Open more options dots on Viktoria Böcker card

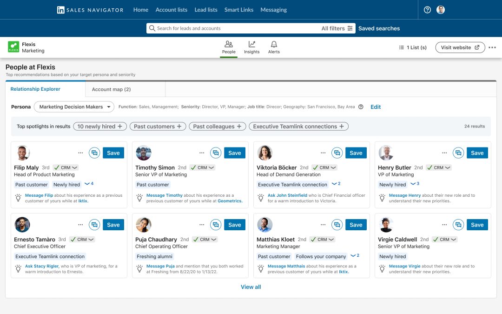[323, 153]
